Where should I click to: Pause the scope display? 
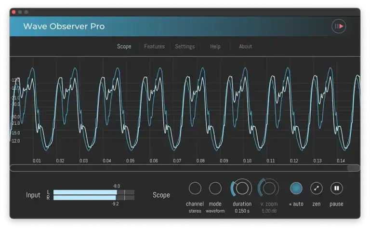(336, 188)
